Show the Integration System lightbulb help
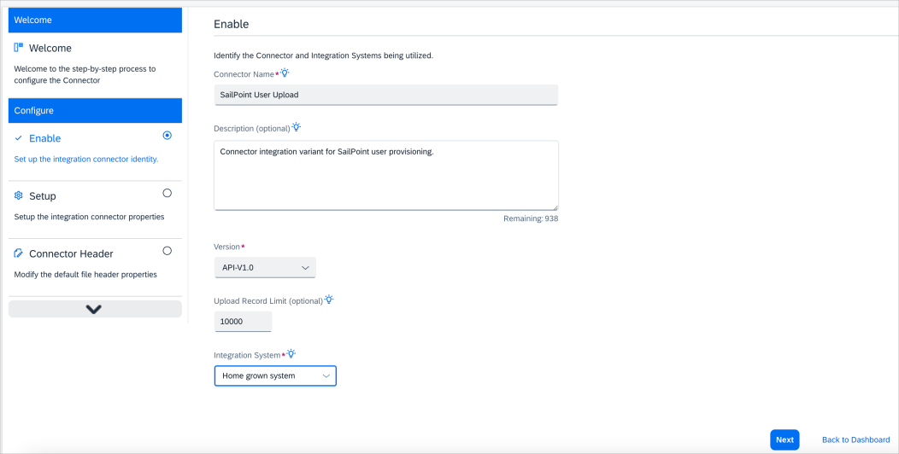The image size is (899, 454). pyautogui.click(x=291, y=354)
